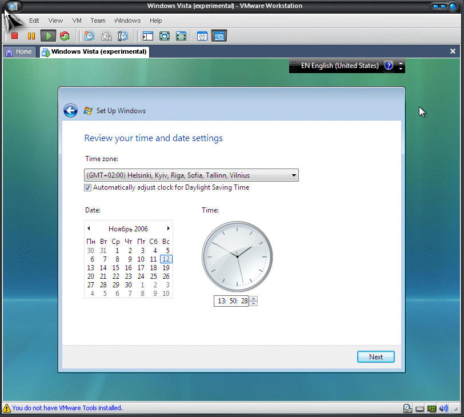464x417 pixels.
Task: Power off the VM with the red stop icon
Action: 14,36
